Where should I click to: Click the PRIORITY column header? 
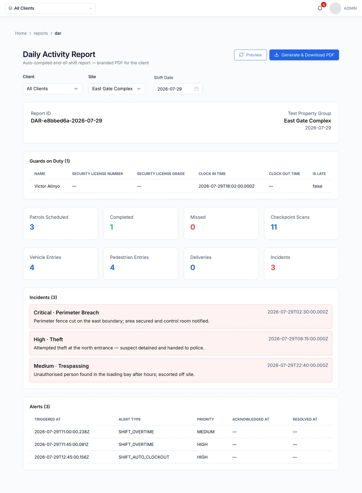(205, 419)
